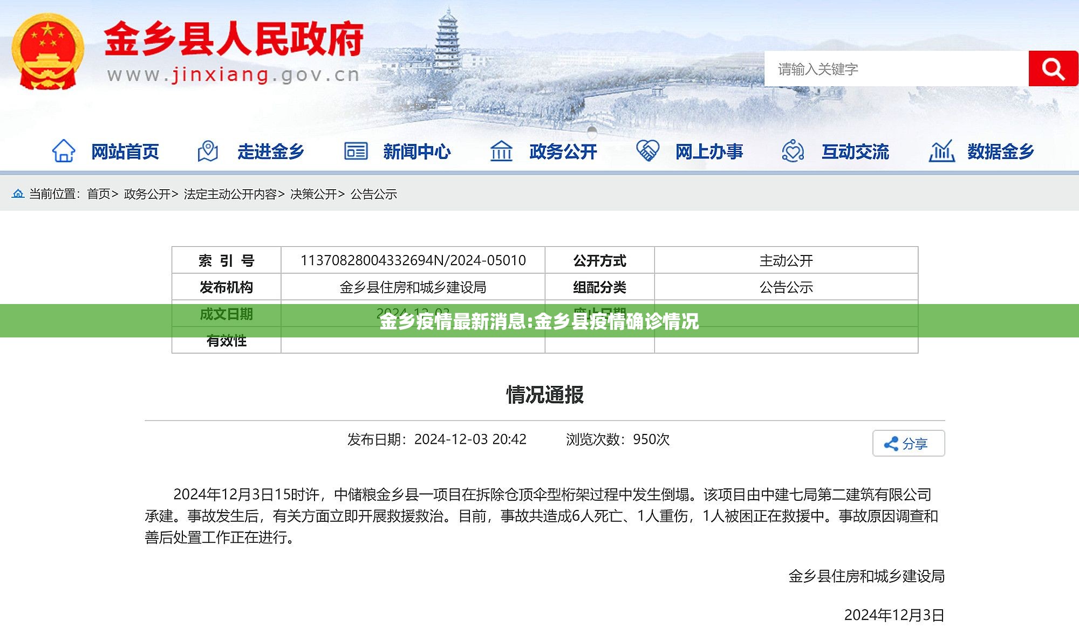The height and width of the screenshot is (642, 1079).
Task: Click the heart icon beside 互动交流
Action: point(793,151)
